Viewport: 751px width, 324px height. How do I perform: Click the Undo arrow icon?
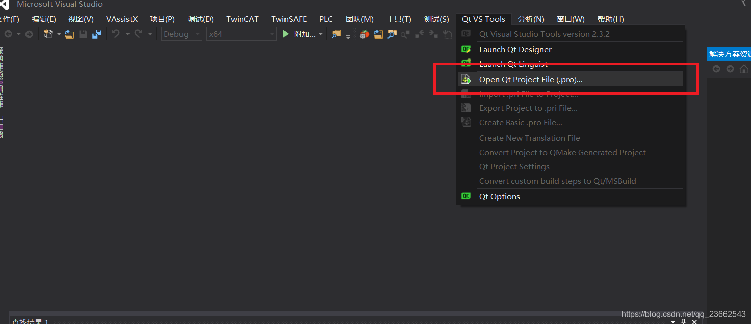point(116,34)
